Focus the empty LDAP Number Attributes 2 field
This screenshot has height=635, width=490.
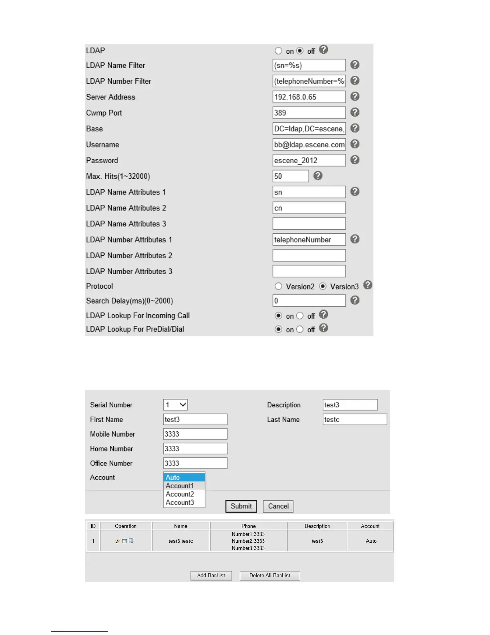(309, 255)
